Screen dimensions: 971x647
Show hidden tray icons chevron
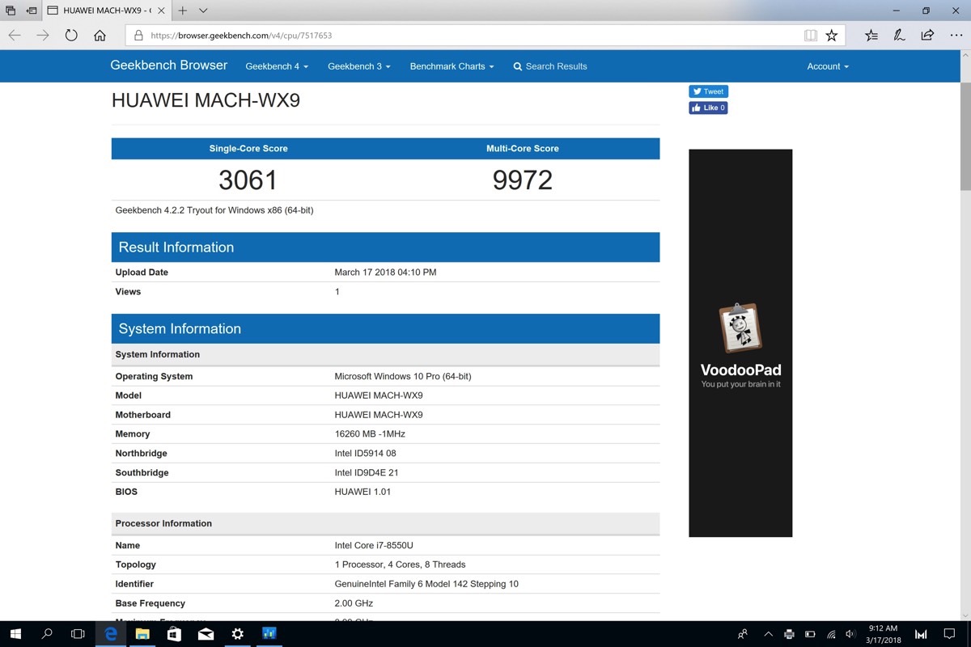[768, 635]
